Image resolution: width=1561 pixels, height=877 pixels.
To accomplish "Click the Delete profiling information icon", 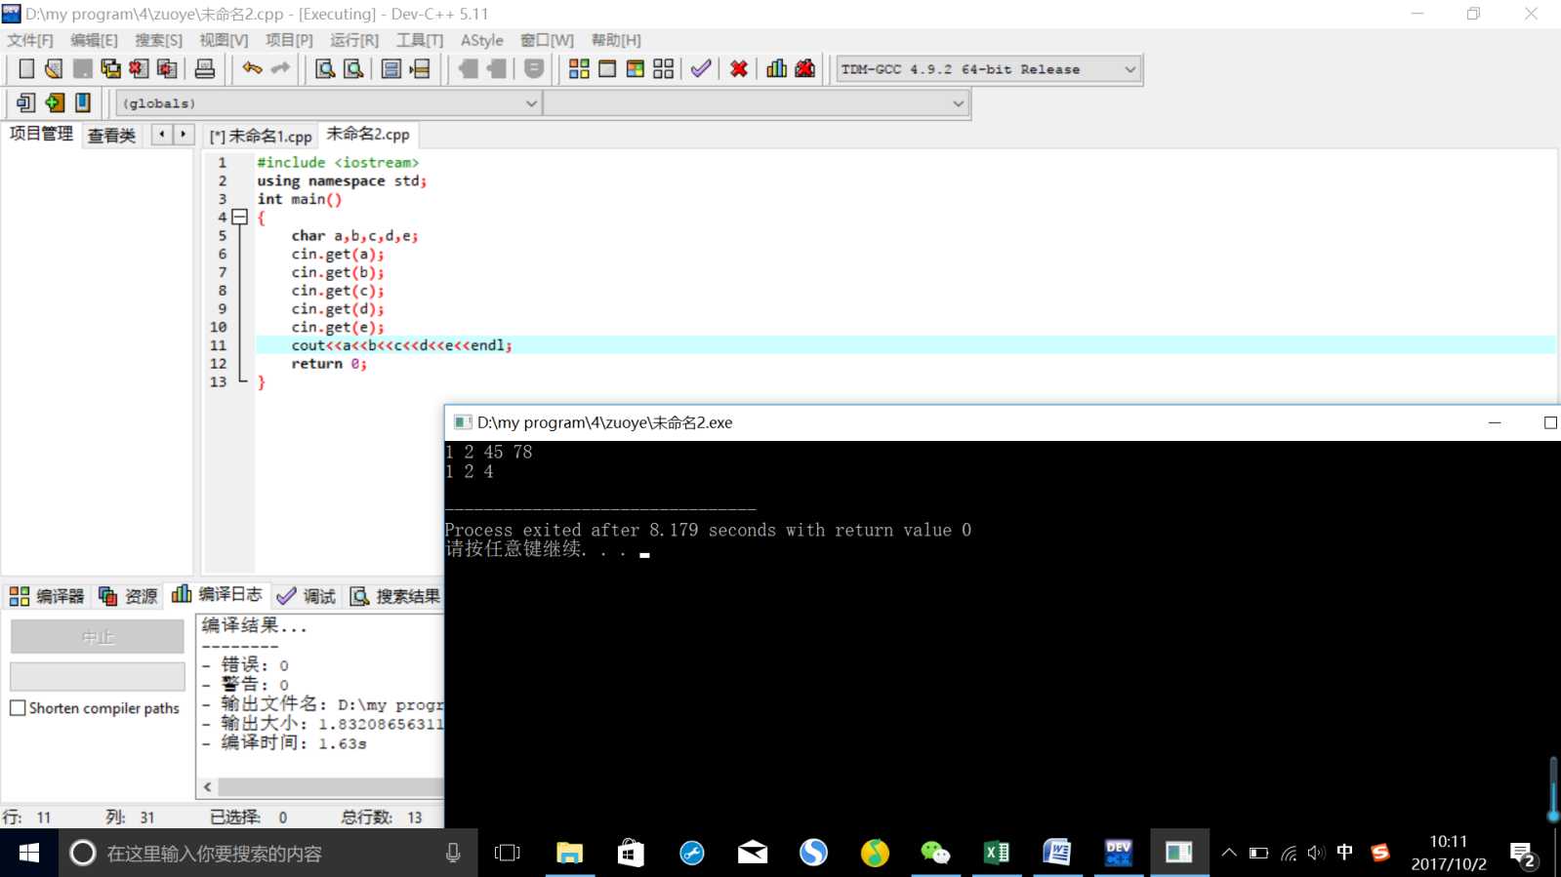I will click(805, 68).
